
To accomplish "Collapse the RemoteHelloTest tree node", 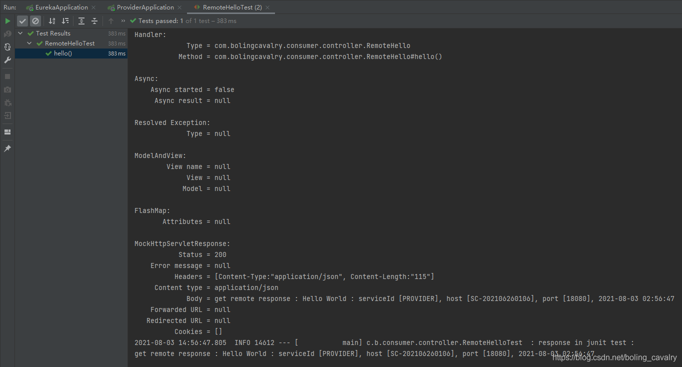I will (29, 43).
